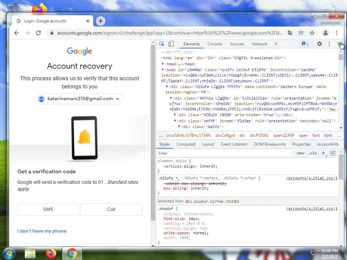Image resolution: width=347 pixels, height=260 pixels.
Task: Open the Chrome profile avatar
Action: pos(326,33)
